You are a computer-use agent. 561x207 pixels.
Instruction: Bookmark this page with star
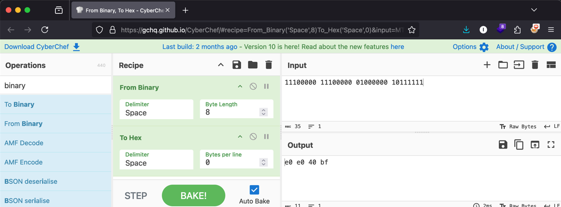411,30
